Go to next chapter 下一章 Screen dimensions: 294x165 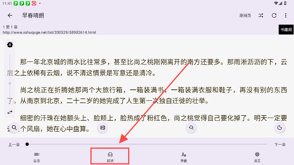[280, 145]
